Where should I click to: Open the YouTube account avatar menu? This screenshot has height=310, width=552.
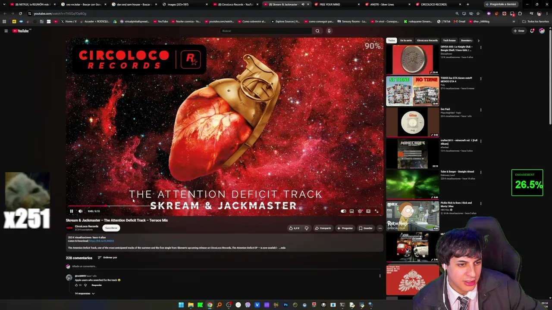point(542,31)
